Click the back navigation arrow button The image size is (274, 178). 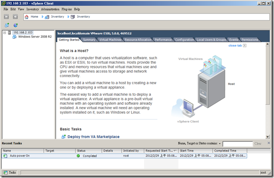coord(7,17)
